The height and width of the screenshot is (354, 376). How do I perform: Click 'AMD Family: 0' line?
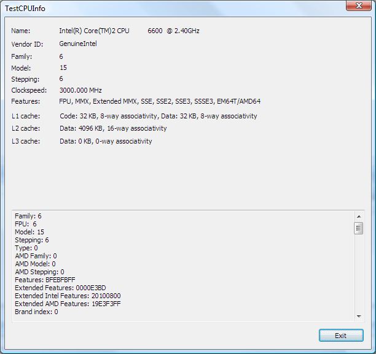click(x=36, y=256)
